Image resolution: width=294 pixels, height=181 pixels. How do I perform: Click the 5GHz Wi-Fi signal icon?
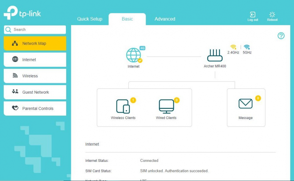coord(247,47)
